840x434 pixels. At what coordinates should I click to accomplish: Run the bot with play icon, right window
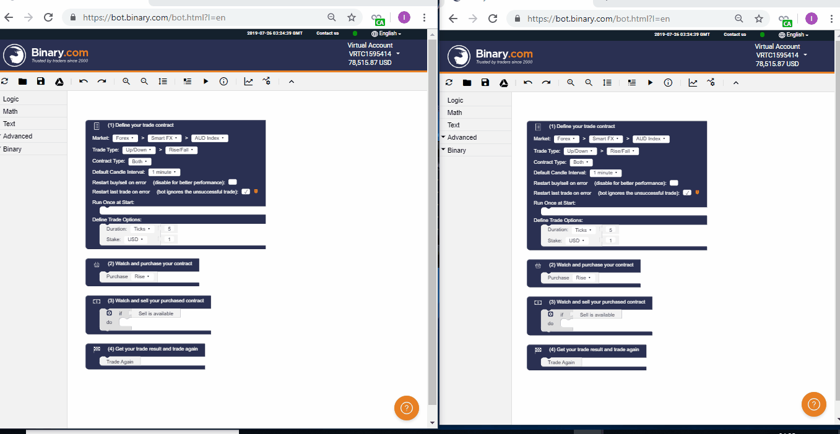coord(650,83)
